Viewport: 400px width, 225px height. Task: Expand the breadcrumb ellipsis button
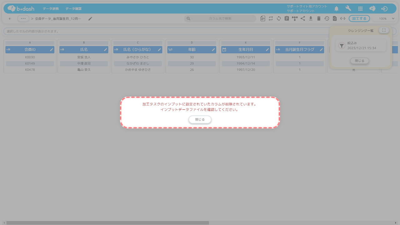pos(23,19)
